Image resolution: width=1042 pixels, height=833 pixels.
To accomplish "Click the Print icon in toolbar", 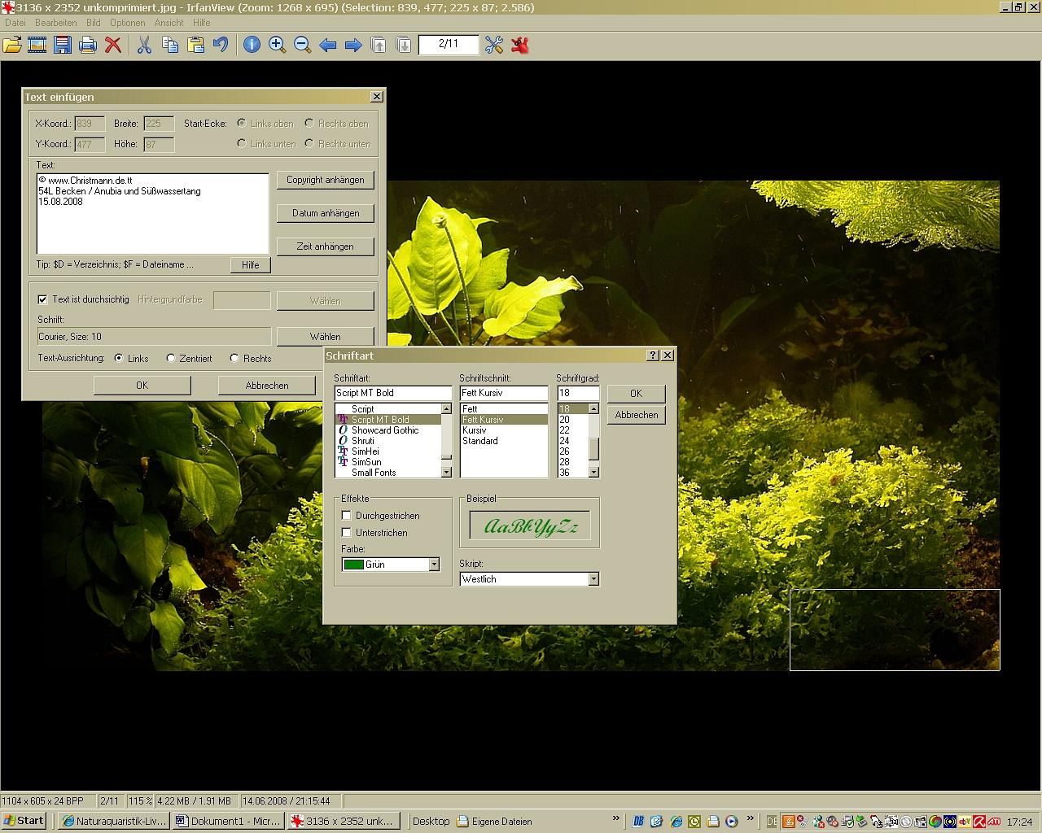I will [x=88, y=45].
